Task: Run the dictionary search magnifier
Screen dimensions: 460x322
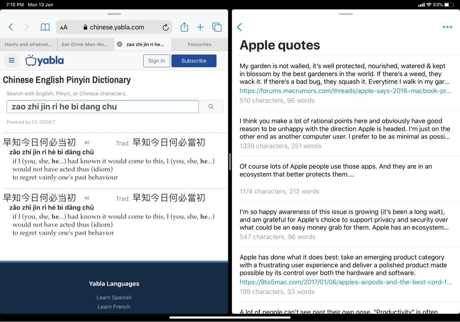Action: click(x=211, y=107)
